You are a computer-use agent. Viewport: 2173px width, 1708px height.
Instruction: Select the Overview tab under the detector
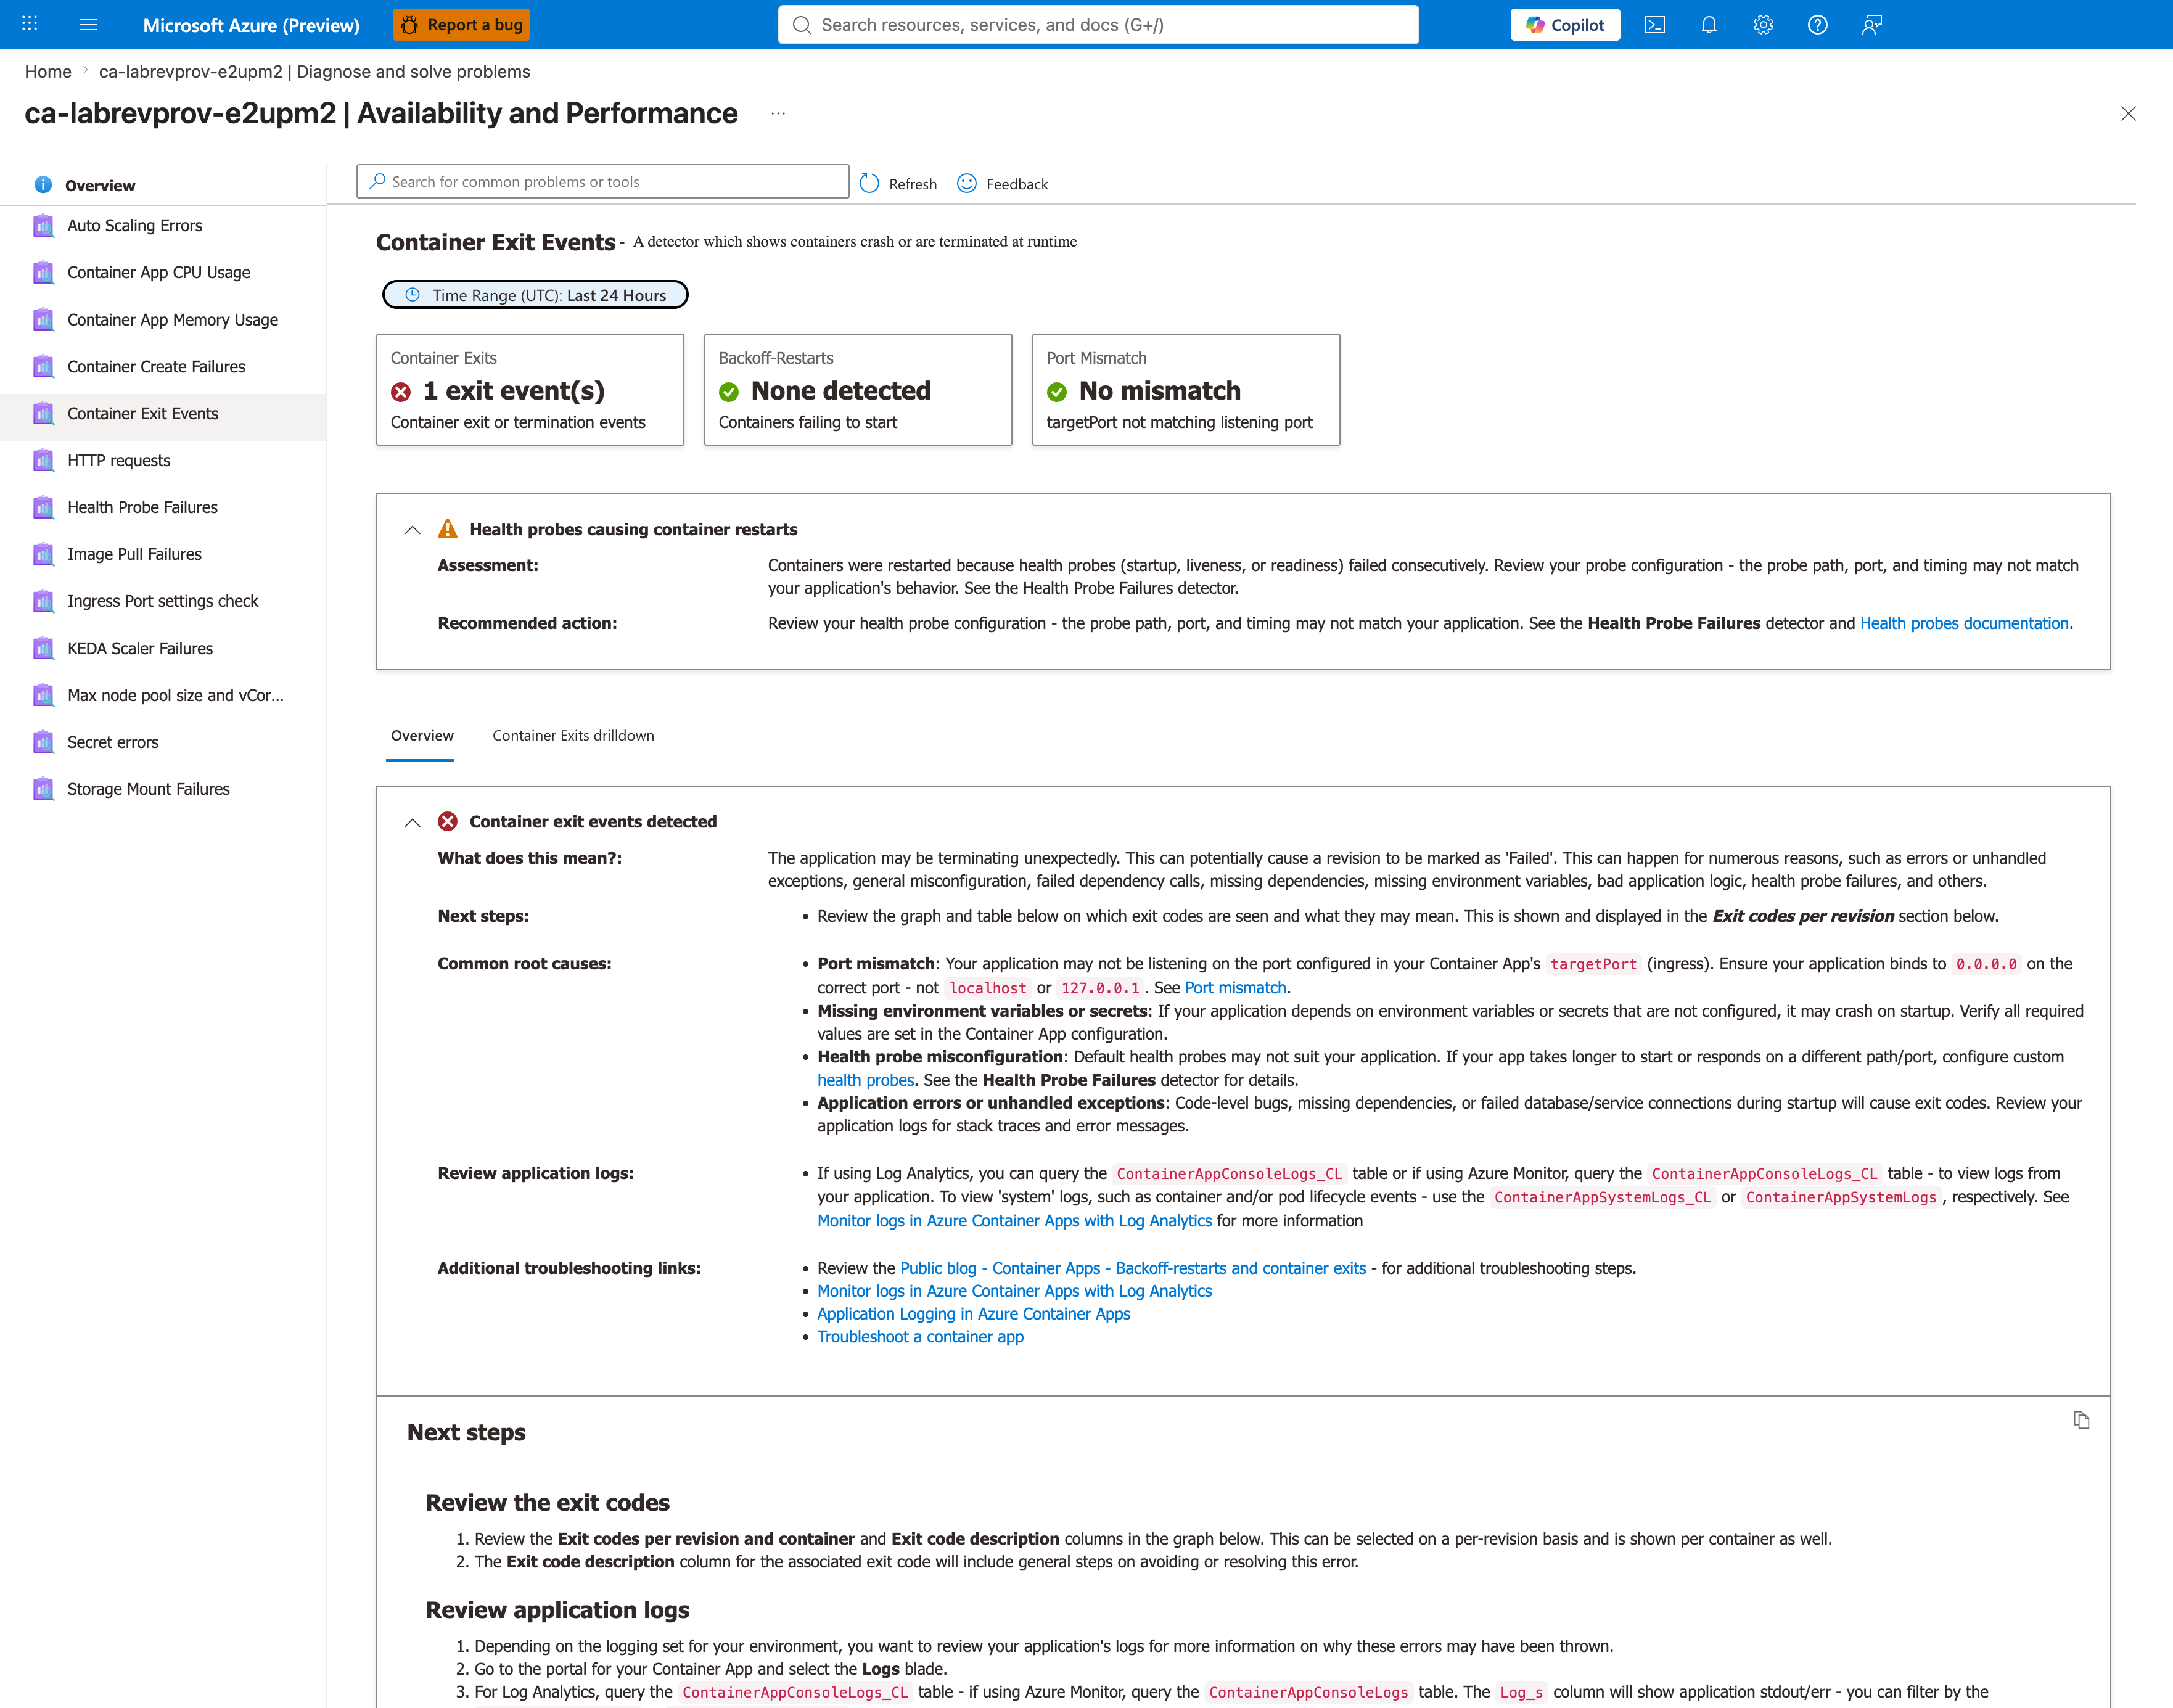421,736
